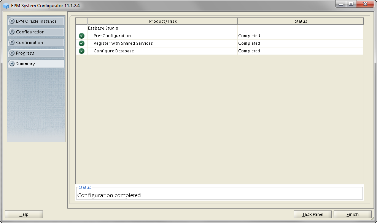Viewport: 377px width, 223px height.
Task: Click Completed status for Register with Shared Services
Action: pyautogui.click(x=249, y=43)
